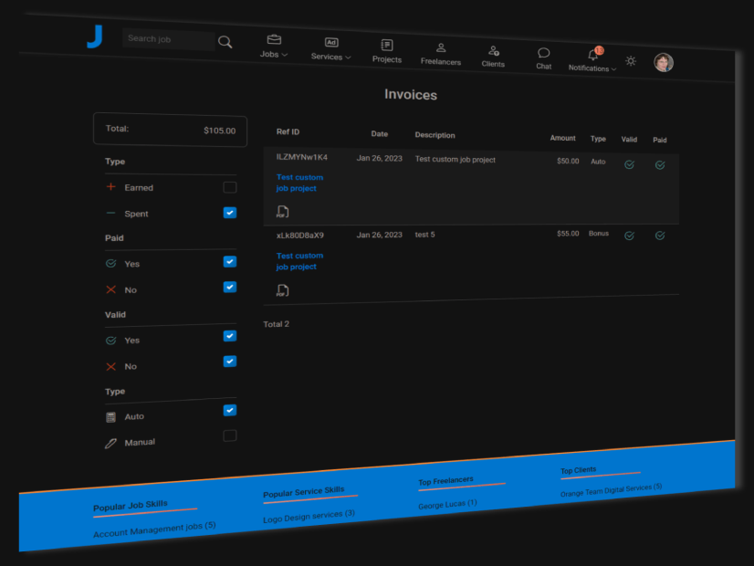Click the Valid No red X icon
Viewport: 754px width, 566px height.
pos(111,366)
